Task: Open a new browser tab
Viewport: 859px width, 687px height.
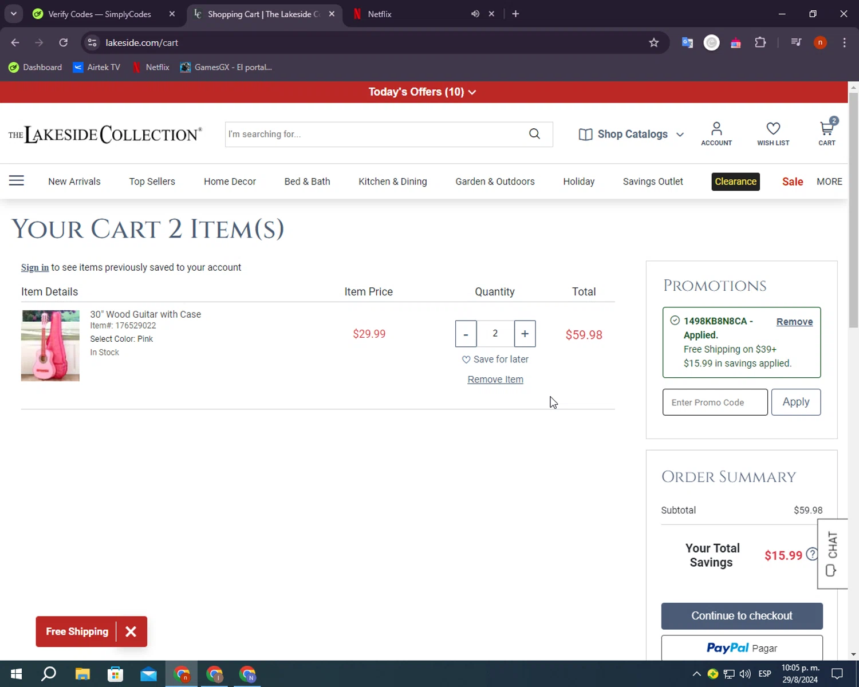Action: point(515,14)
